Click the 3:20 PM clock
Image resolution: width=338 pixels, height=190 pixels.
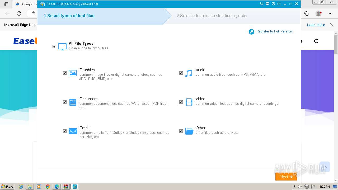pos(324,187)
